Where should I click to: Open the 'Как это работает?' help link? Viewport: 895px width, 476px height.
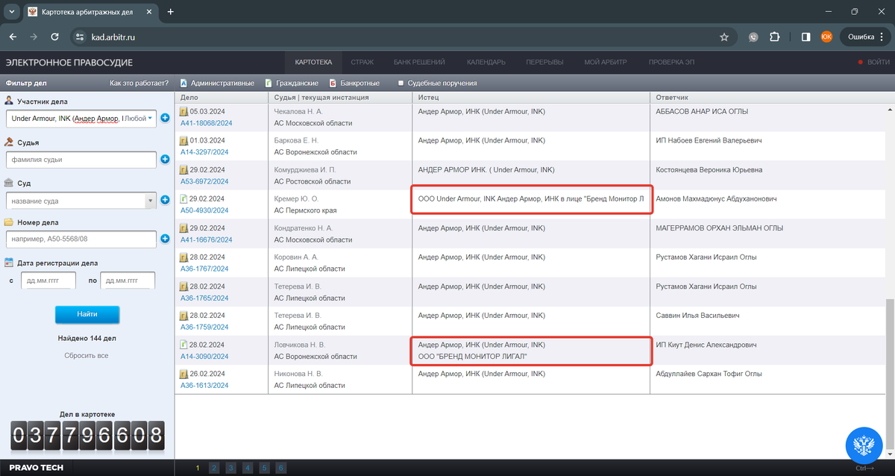(139, 83)
